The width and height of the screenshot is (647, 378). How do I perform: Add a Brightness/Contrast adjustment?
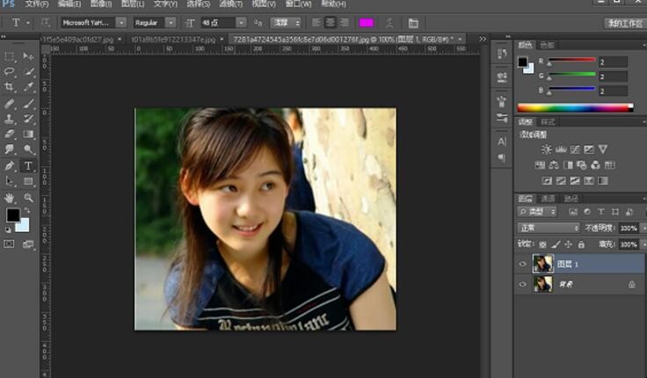tap(546, 149)
